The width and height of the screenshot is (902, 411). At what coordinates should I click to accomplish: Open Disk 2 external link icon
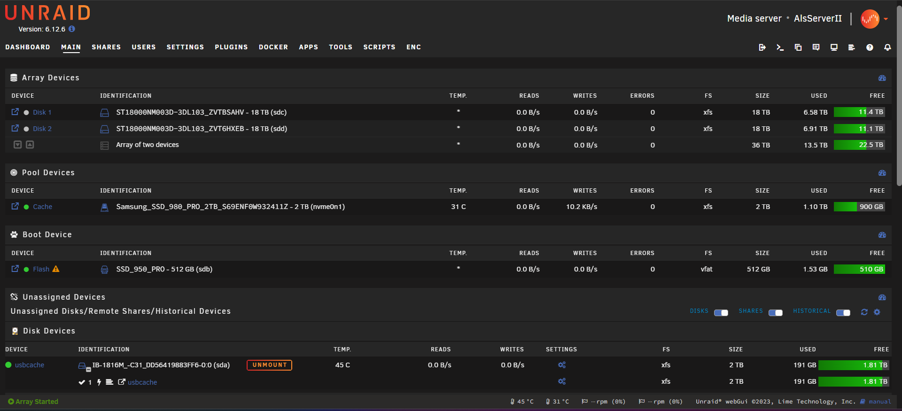tap(15, 128)
